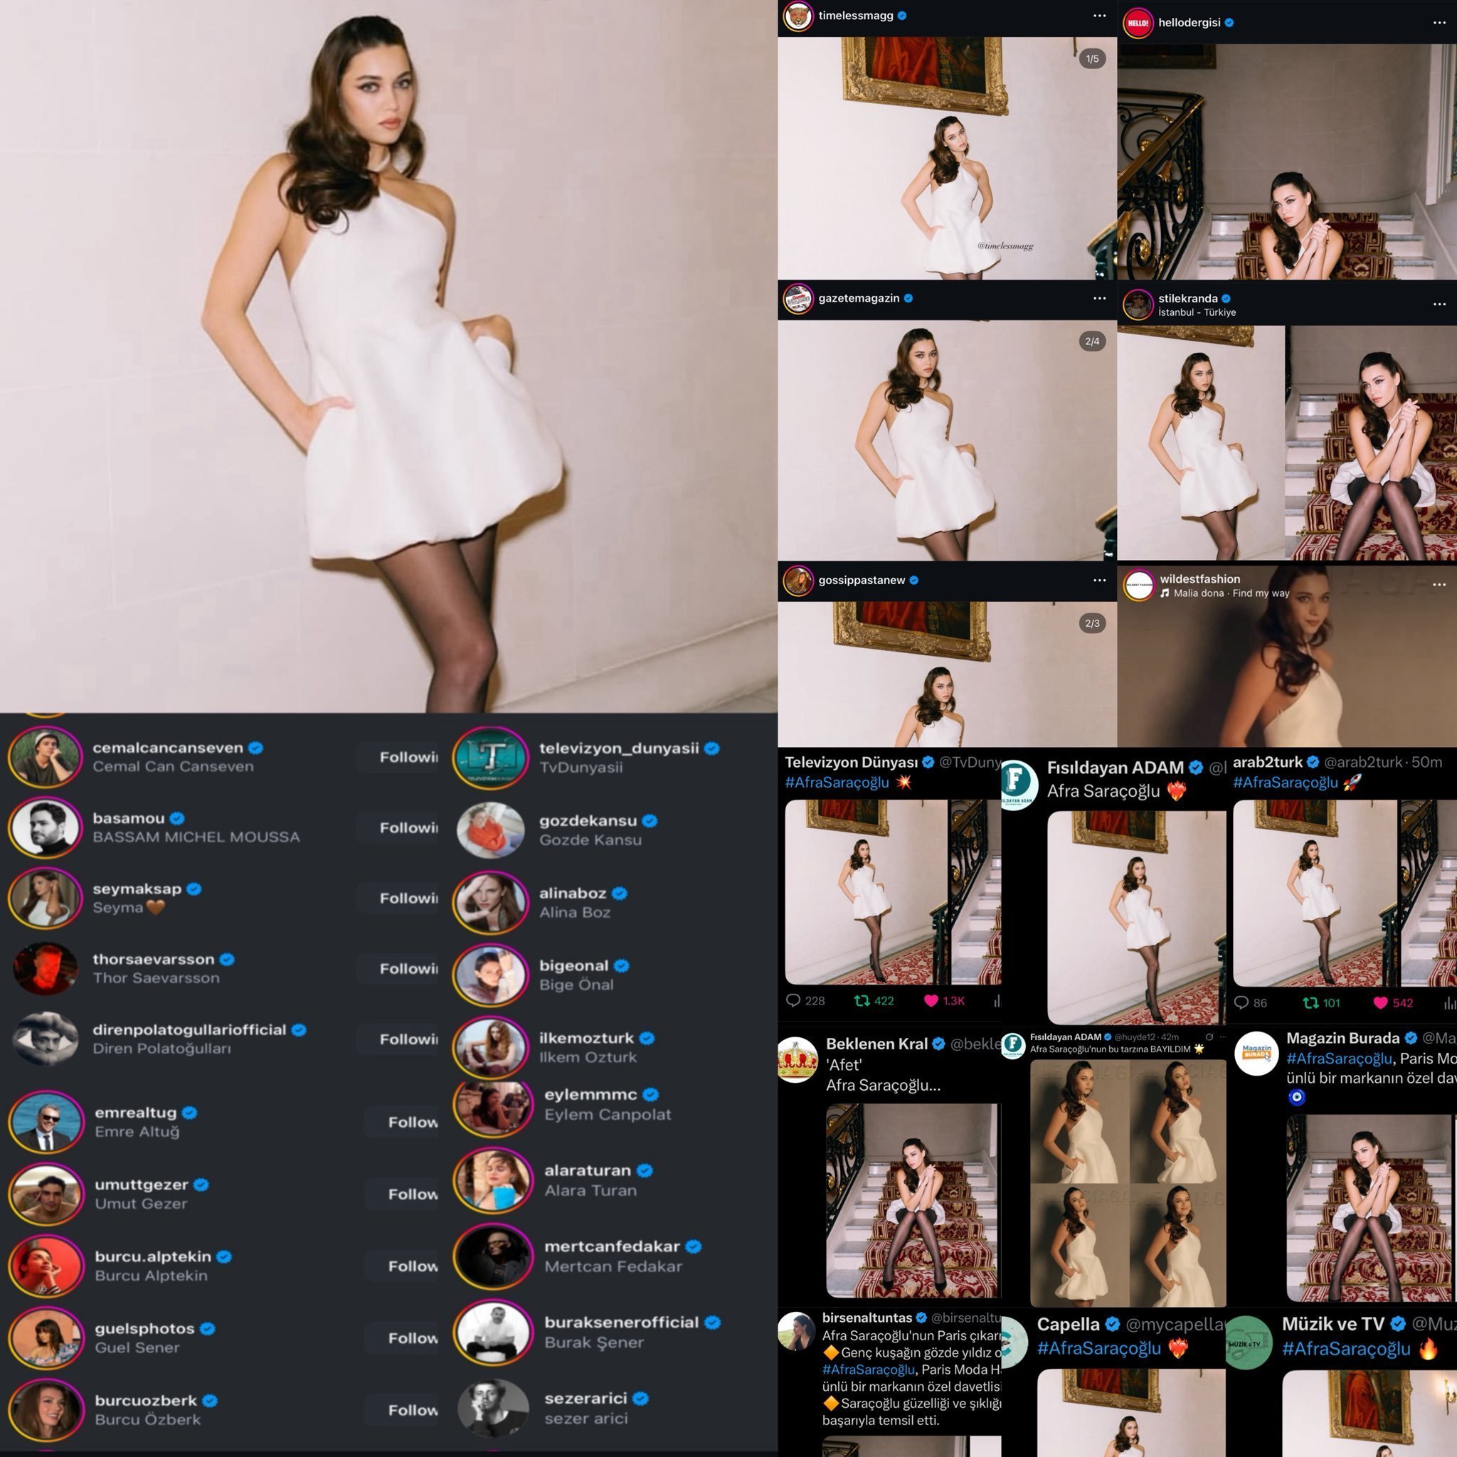Open the hellodergisi profile avatar

(1138, 23)
